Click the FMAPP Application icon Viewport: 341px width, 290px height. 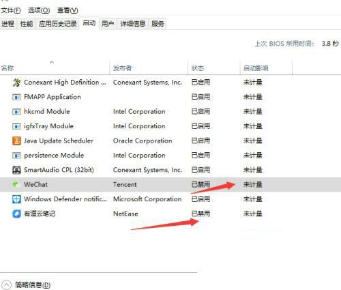(16, 97)
